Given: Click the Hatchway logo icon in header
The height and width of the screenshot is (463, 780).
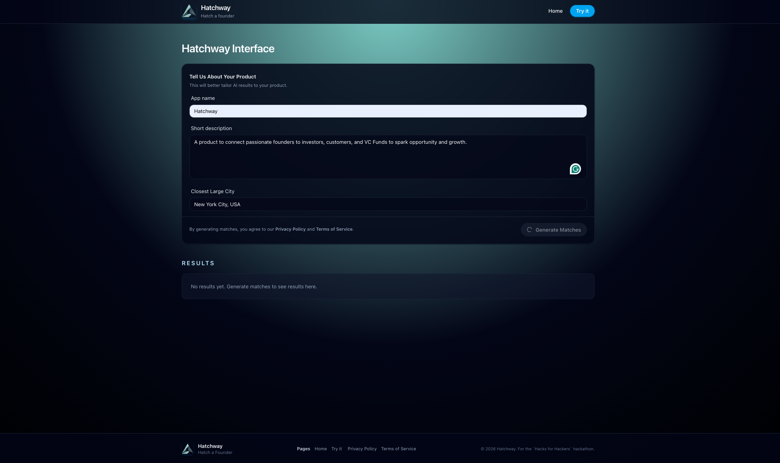Looking at the screenshot, I should 189,11.
